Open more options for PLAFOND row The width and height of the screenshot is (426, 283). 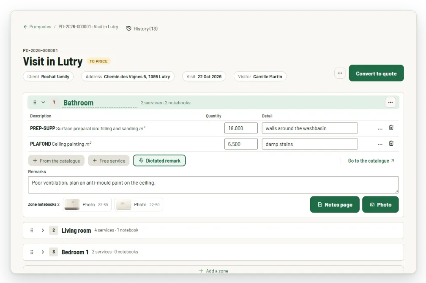tap(380, 144)
